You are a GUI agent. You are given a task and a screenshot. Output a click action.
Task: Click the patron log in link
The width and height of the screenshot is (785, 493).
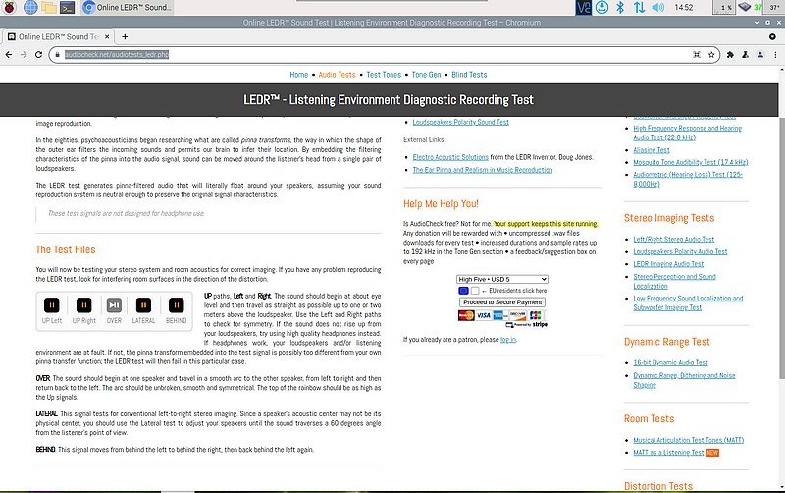[507, 339]
